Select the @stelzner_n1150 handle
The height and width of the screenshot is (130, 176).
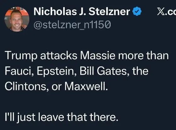click(72, 24)
